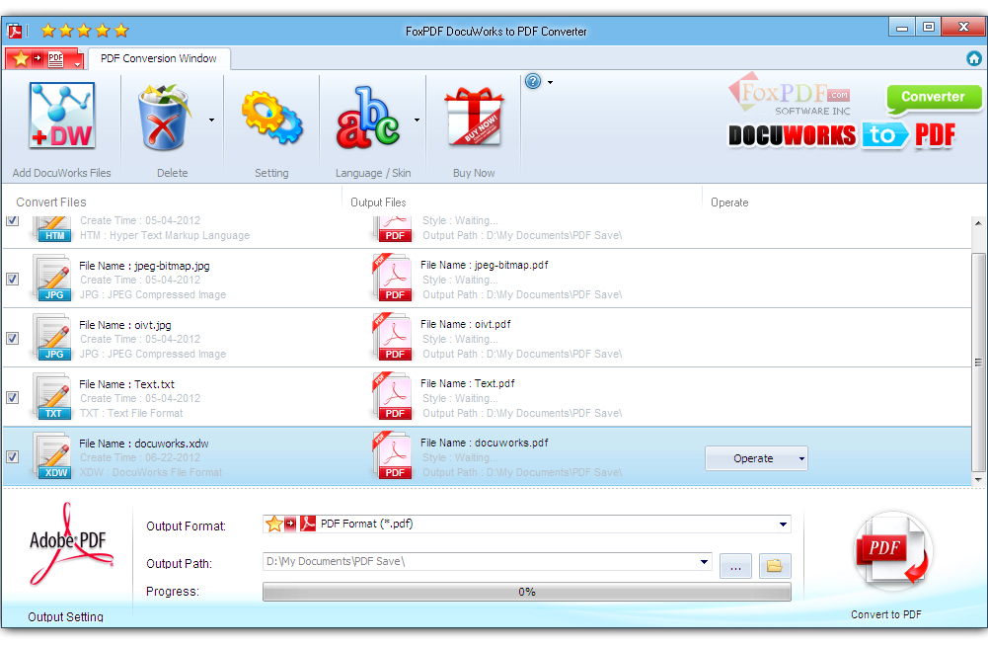Click the Add DocuWorks Files icon

point(62,116)
